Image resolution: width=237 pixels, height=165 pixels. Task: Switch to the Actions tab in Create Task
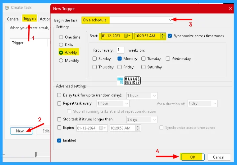(x=45, y=19)
